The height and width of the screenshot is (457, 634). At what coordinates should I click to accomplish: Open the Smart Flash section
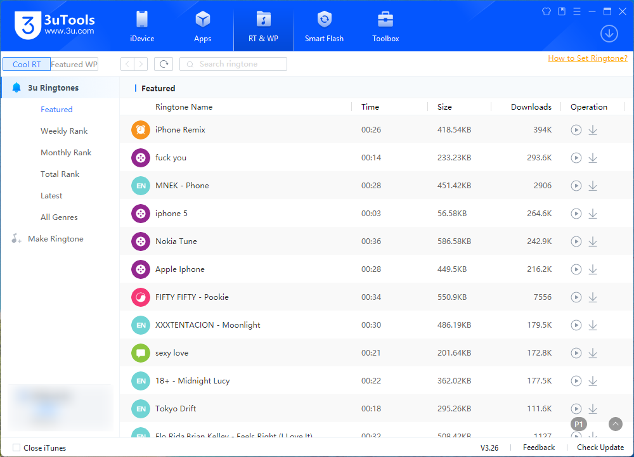pyautogui.click(x=324, y=27)
